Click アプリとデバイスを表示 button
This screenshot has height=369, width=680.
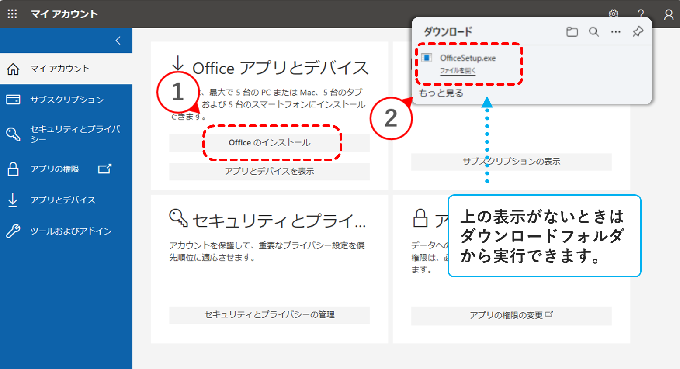[x=269, y=172]
